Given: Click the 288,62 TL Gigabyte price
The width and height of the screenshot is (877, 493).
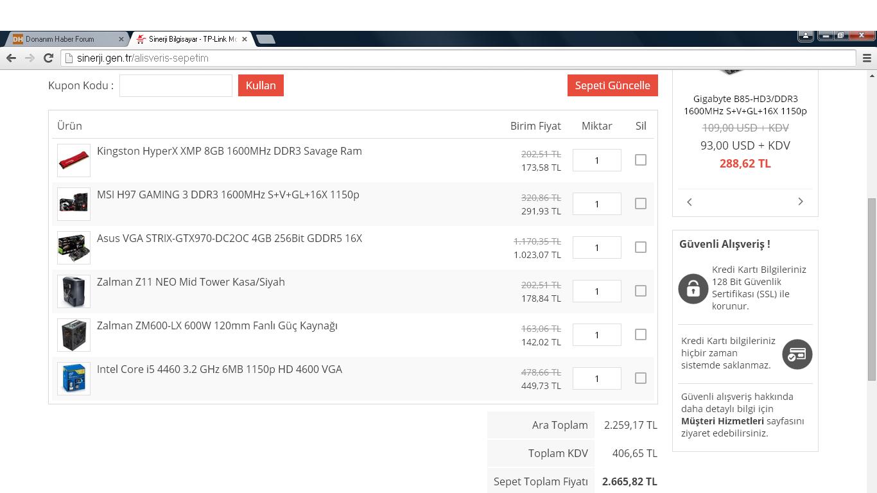Looking at the screenshot, I should click(745, 163).
